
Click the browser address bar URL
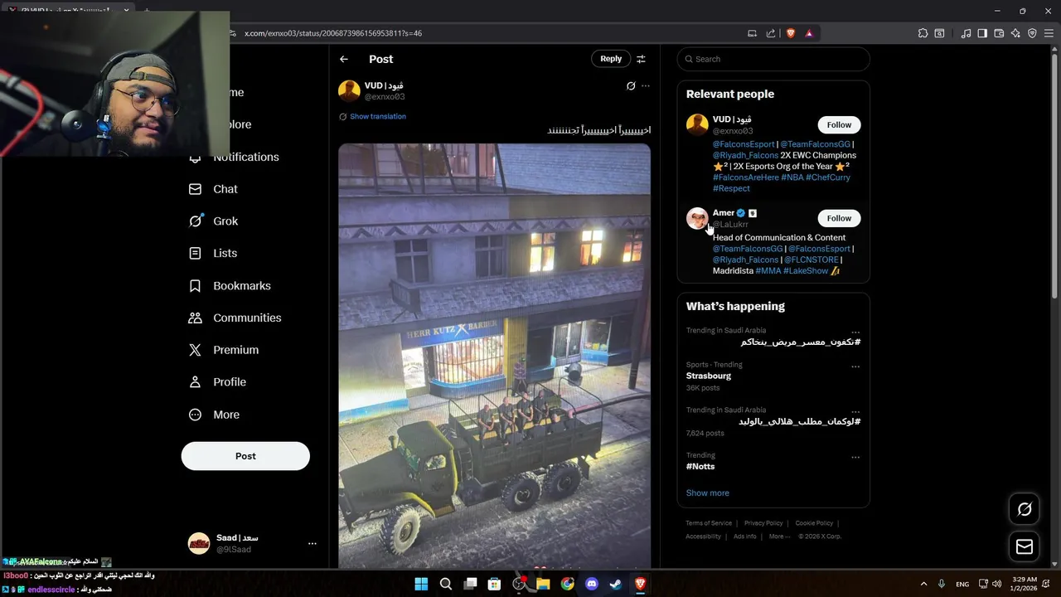click(x=333, y=33)
